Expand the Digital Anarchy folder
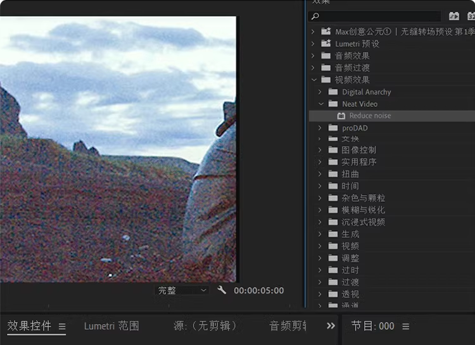Screen dimensions: 475x345 tap(320, 92)
